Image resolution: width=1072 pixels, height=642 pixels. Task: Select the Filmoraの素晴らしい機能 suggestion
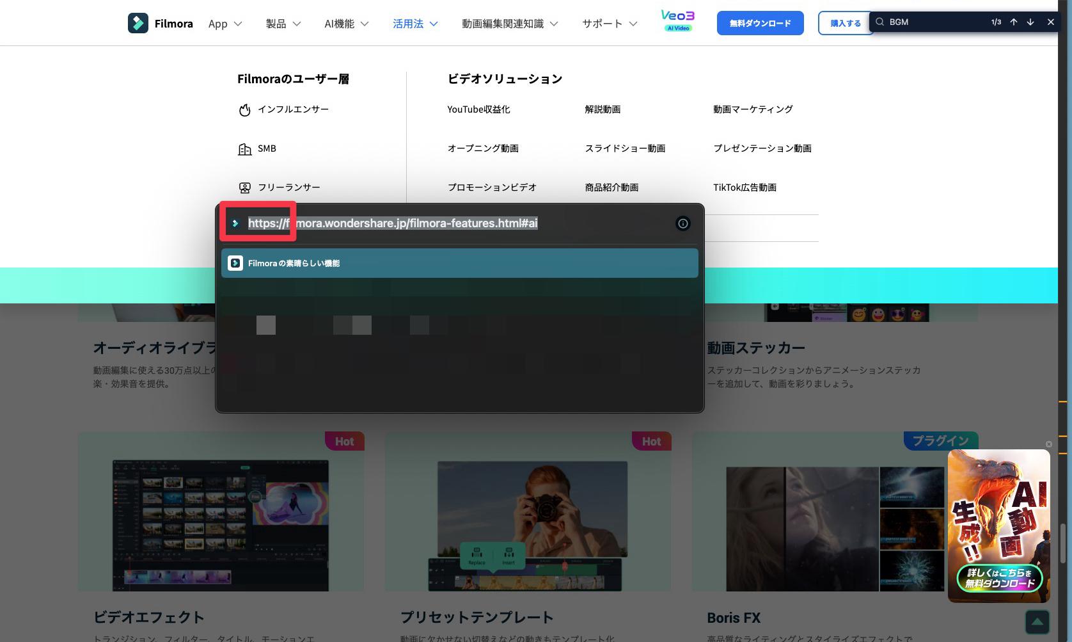[459, 263]
